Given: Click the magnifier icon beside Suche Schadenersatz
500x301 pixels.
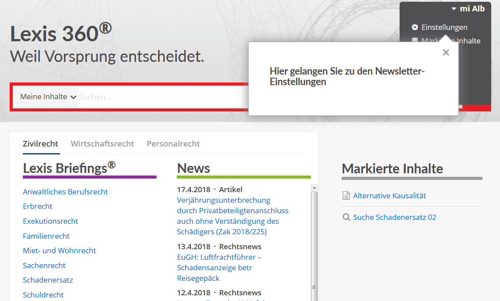Looking at the screenshot, I should tap(346, 217).
